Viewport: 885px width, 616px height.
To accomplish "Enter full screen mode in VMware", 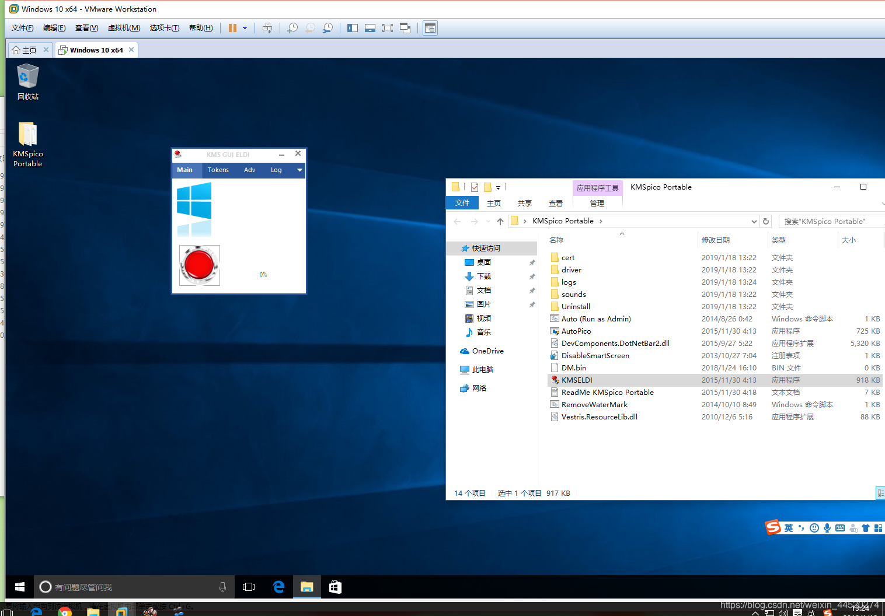I will pyautogui.click(x=388, y=28).
